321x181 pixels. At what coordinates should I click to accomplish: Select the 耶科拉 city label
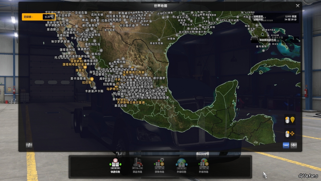[96, 54]
